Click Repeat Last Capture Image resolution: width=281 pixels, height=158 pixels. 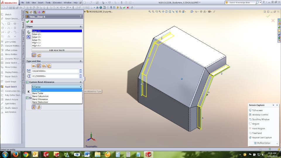point(261,138)
